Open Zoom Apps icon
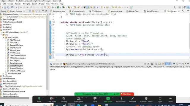The height and width of the screenshot is (106, 190). click(x=160, y=98)
